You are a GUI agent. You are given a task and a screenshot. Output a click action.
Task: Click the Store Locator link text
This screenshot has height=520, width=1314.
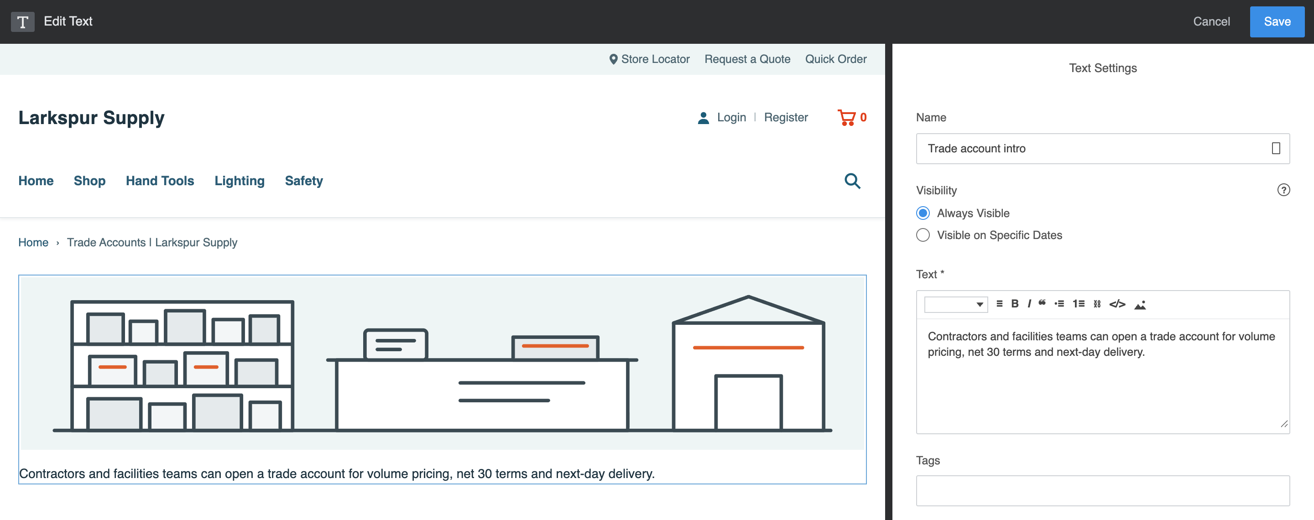click(655, 59)
